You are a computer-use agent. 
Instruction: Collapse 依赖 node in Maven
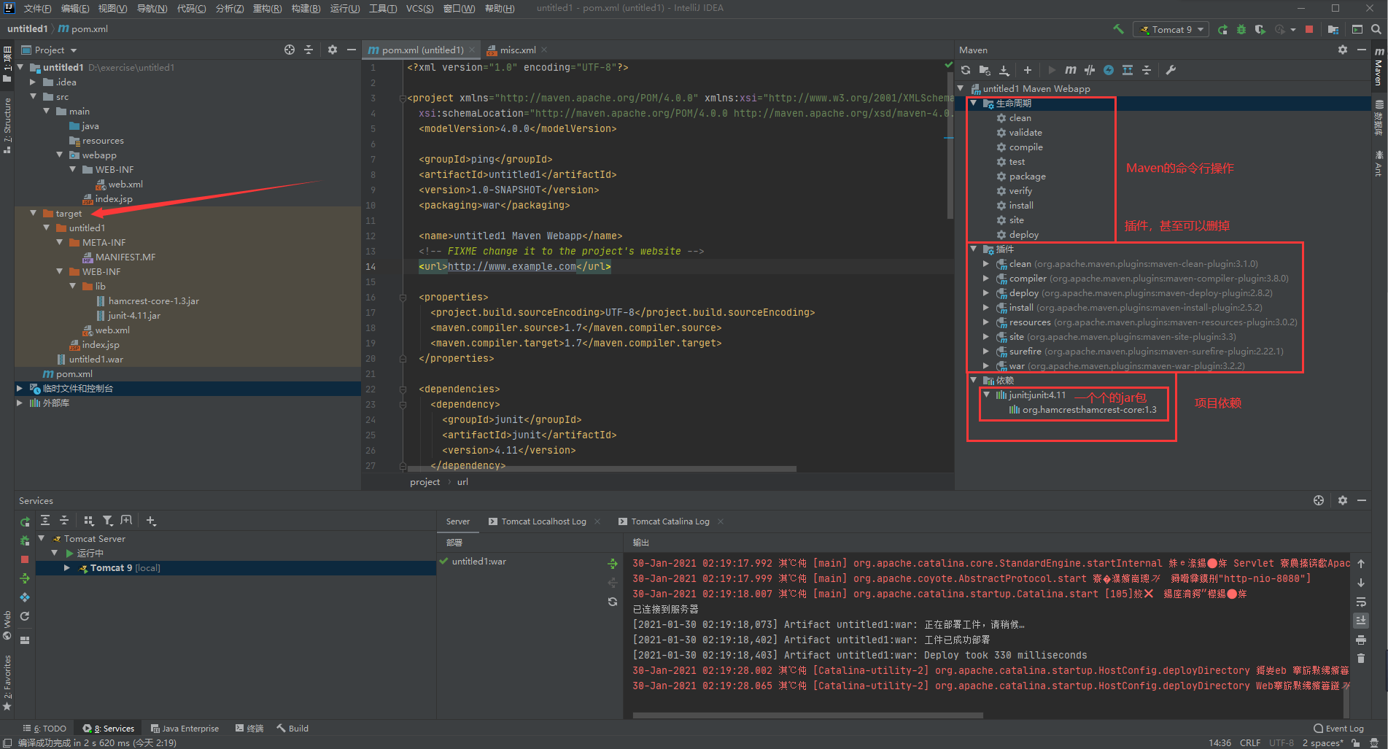[973, 380]
